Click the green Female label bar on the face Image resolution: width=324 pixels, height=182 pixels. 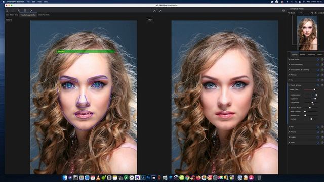(x=86, y=51)
